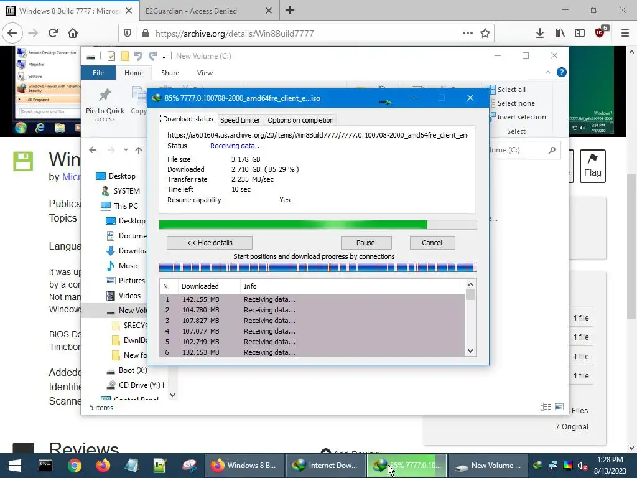Select connection row 1 142.155 MB
The width and height of the screenshot is (637, 478).
312,299
